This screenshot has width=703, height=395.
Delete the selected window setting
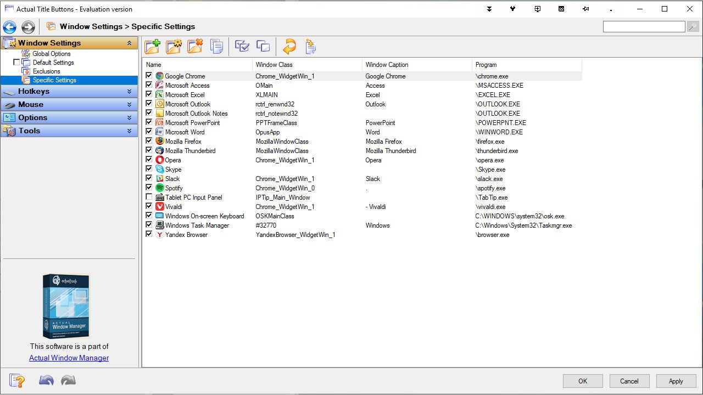coord(196,46)
